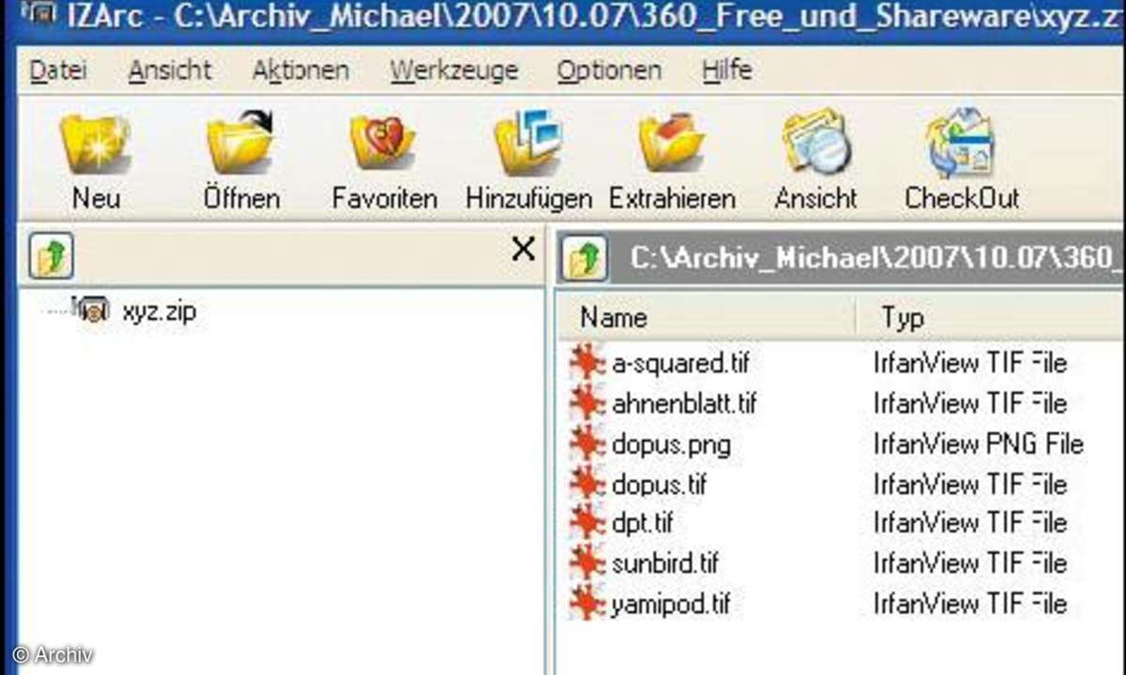
Task: Click the Ansicht magnifier toolbar icon
Action: (815, 142)
